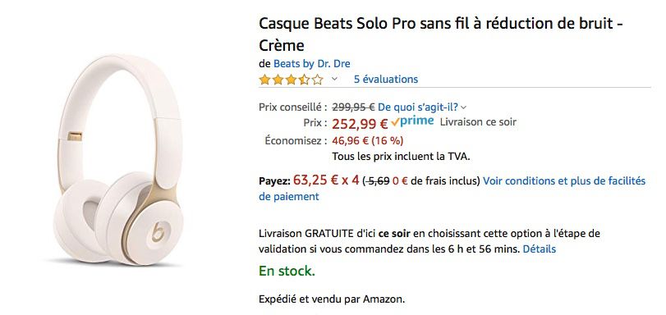
Task: Expand the rating breakdown chevron
Action: (334, 79)
